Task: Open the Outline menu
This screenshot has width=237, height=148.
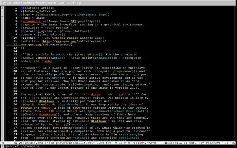Action: [52, 3]
